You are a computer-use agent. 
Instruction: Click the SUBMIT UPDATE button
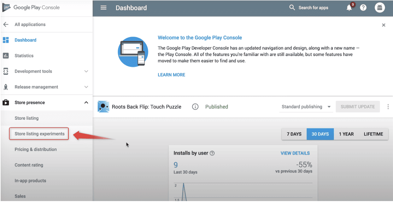[x=358, y=107]
